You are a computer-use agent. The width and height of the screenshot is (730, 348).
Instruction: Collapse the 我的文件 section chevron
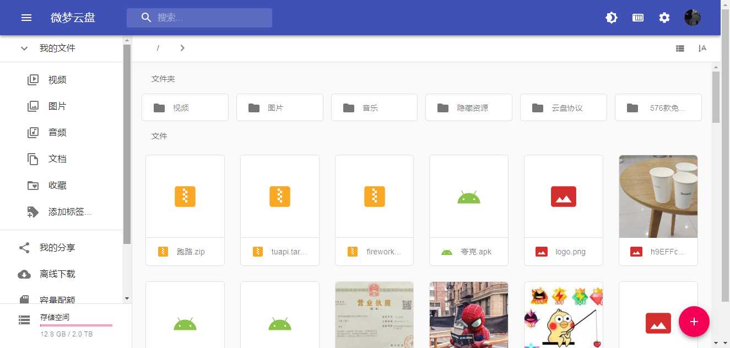pyautogui.click(x=24, y=48)
